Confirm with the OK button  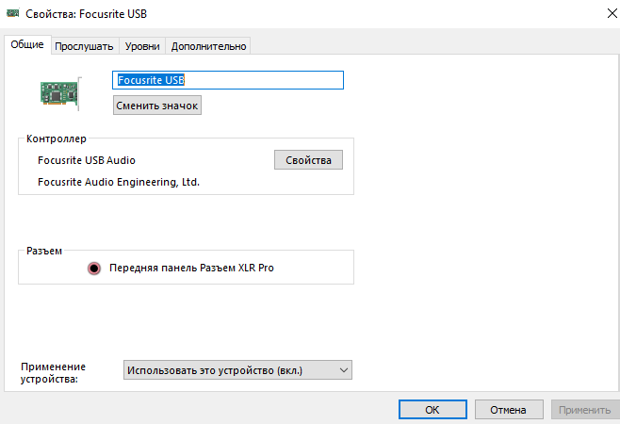point(432,410)
